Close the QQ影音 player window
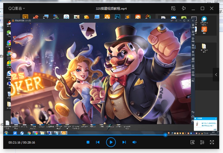The width and height of the screenshot is (223, 153). [212, 8]
